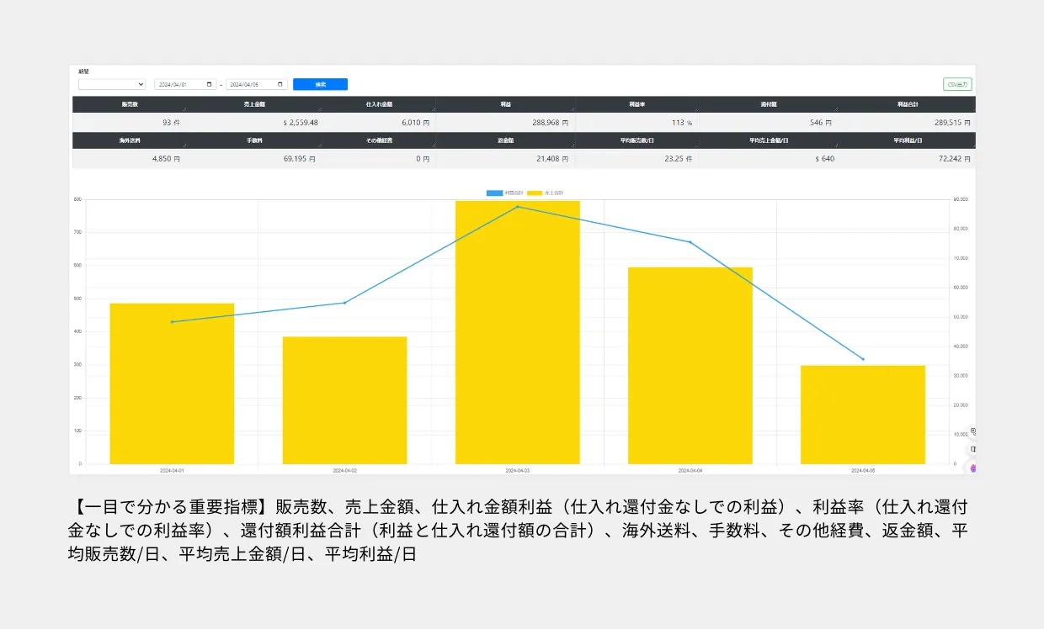Click the square icon below the image search icon
Image resolution: width=1044 pixels, height=629 pixels.
(x=973, y=450)
